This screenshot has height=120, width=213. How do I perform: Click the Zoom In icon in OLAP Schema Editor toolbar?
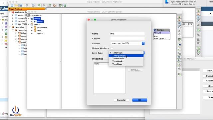pos(179,17)
